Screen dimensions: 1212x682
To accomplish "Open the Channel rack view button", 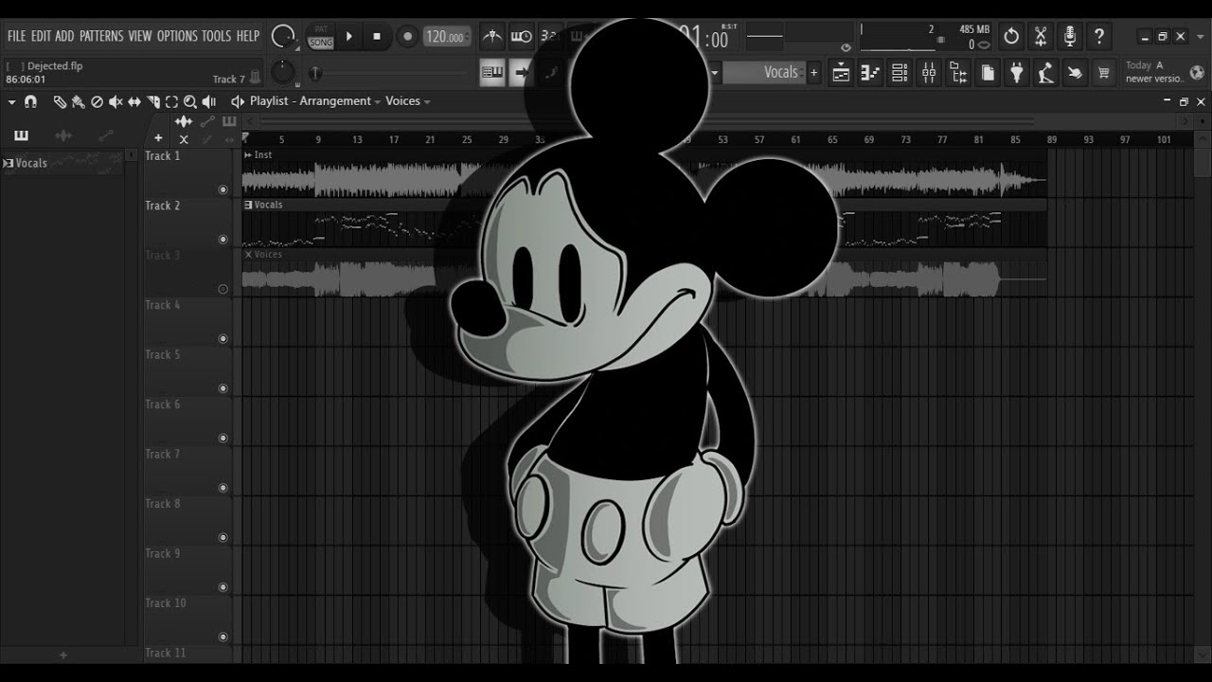I will point(900,73).
